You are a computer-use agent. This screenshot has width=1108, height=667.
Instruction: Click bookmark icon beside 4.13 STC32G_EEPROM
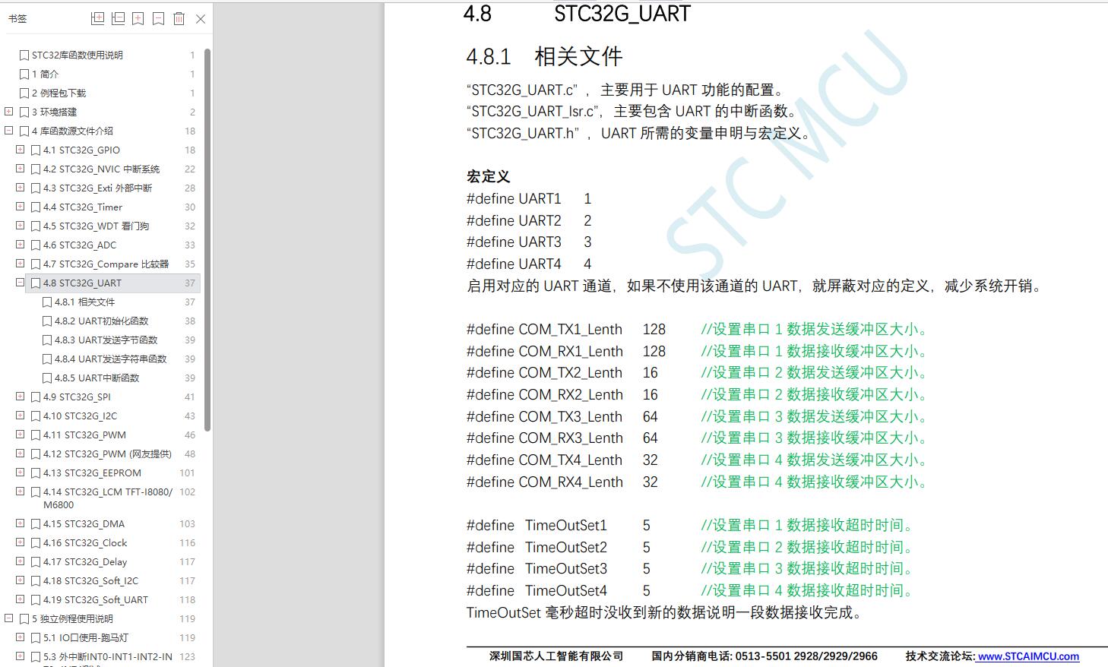[x=36, y=473]
